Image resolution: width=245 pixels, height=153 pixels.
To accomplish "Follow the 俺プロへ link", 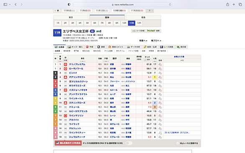I will tap(156, 41).
